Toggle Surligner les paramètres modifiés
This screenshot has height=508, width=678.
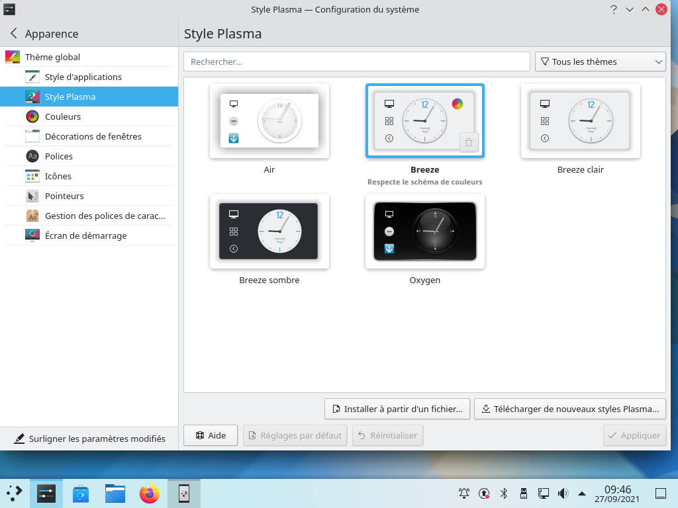(89, 439)
